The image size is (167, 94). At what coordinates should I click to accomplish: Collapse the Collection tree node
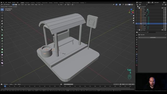pyautogui.click(x=138, y=8)
